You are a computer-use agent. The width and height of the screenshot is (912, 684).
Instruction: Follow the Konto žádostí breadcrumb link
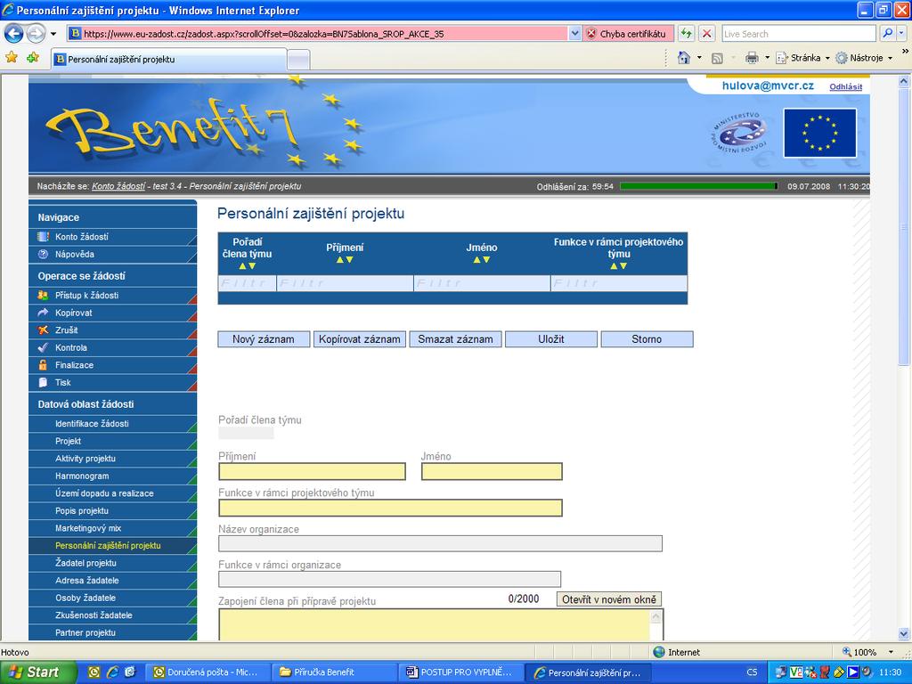(118, 186)
